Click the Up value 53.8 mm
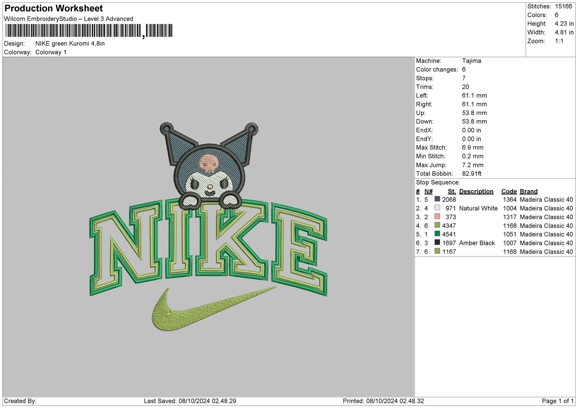 point(474,113)
